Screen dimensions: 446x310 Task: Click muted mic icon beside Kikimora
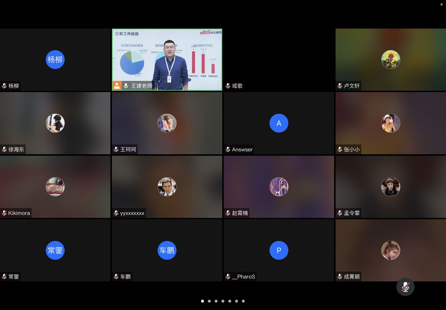[x=4, y=213]
